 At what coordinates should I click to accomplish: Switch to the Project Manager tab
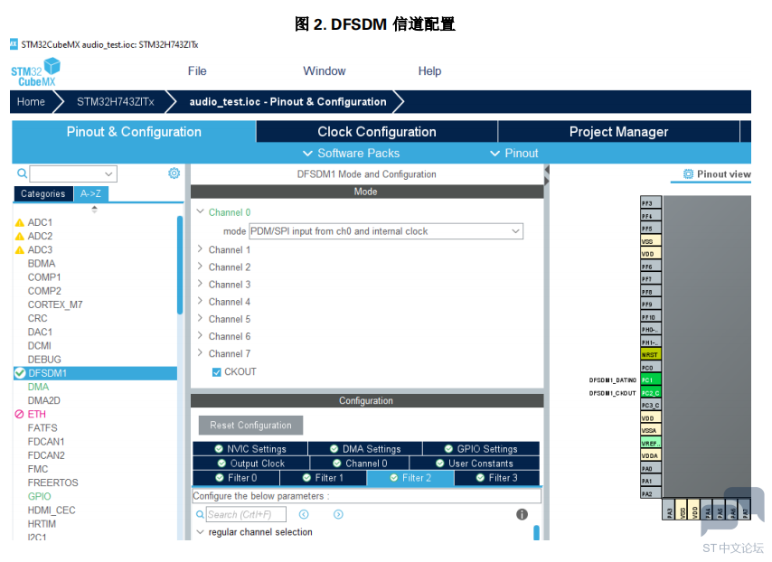(619, 131)
